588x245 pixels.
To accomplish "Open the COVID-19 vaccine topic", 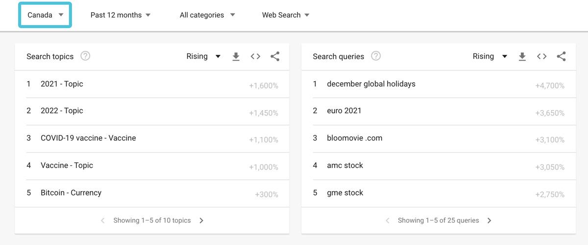I will (88, 138).
